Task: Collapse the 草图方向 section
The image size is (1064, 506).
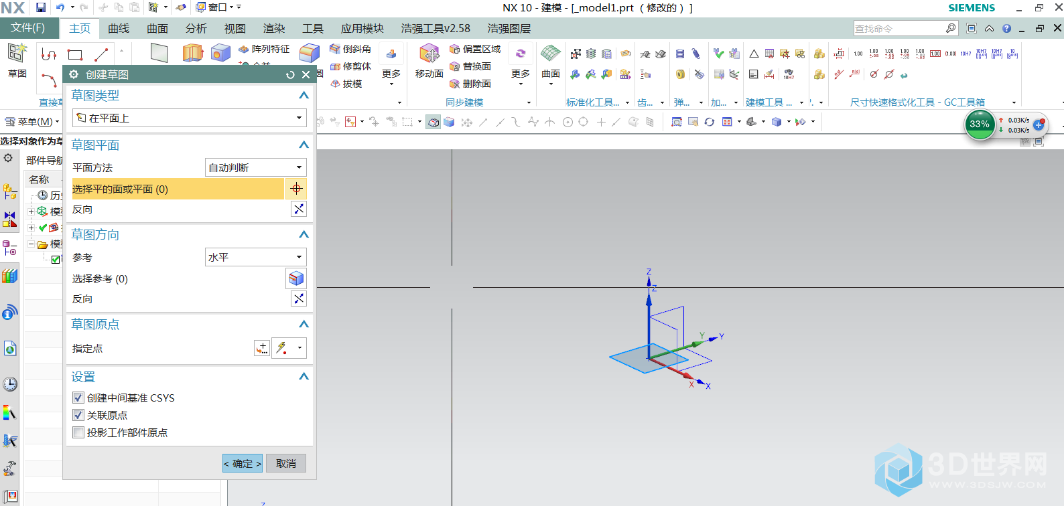Action: pos(304,235)
